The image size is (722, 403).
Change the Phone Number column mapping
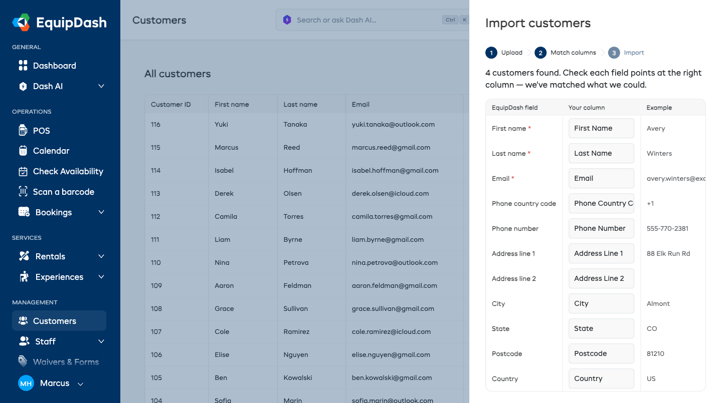(x=601, y=228)
